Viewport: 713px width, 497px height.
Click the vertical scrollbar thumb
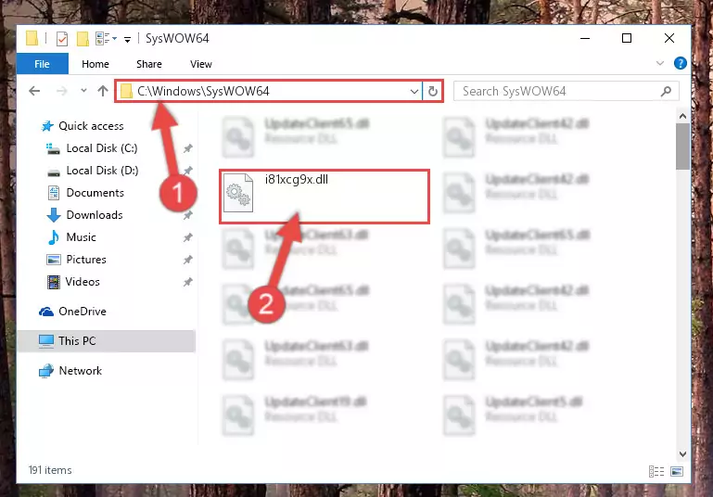(682, 147)
